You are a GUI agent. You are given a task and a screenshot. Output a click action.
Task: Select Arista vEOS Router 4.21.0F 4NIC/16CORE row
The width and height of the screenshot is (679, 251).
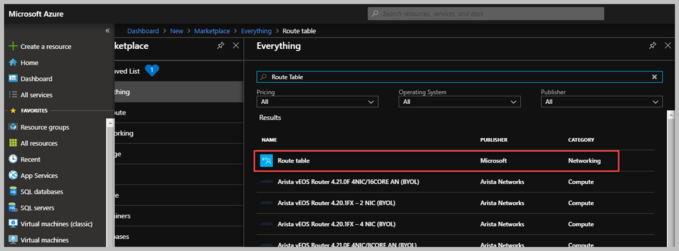(x=454, y=182)
